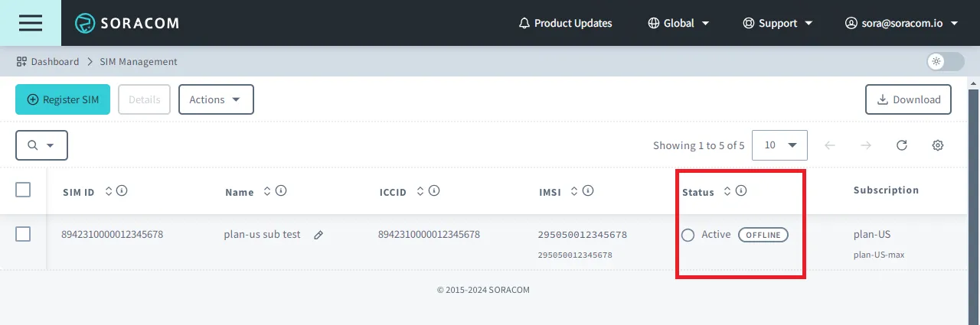Check the select-all checkbox in header
This screenshot has height=325, width=980.
[23, 190]
